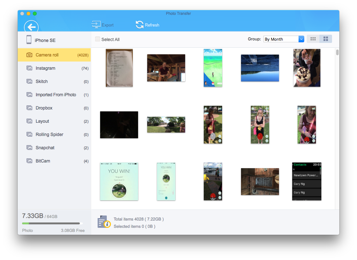Open the Group By Month dropdown

pos(284,39)
